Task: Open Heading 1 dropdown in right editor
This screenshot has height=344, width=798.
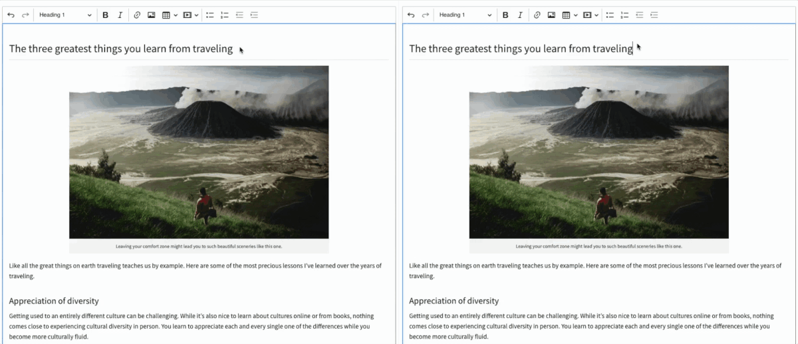Action: [x=465, y=15]
